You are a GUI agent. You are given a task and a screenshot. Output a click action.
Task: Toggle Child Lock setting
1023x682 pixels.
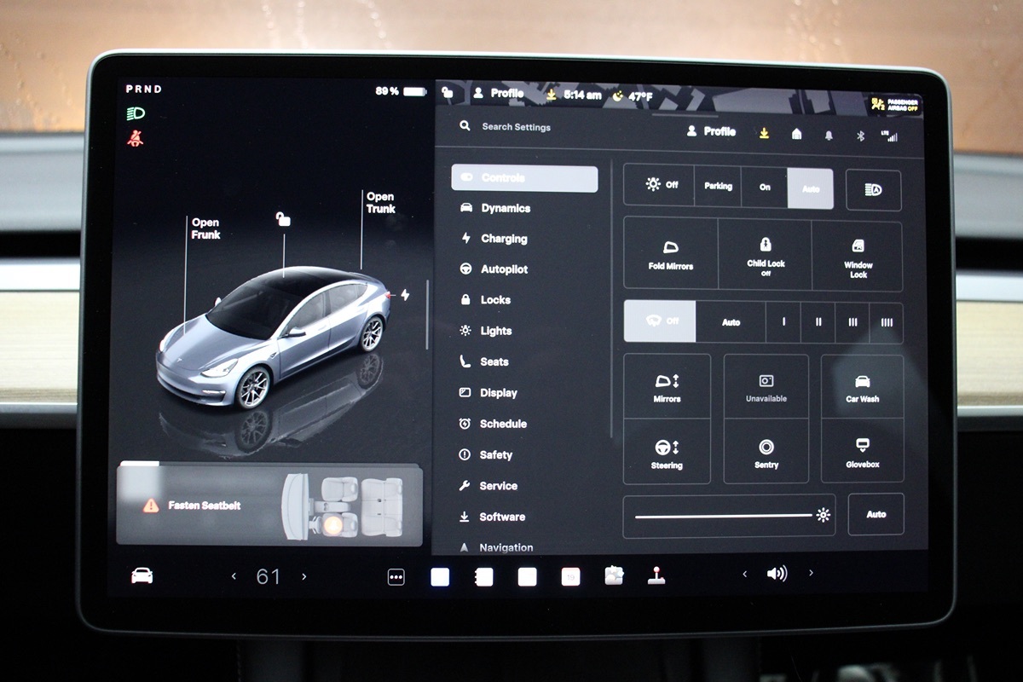point(765,254)
